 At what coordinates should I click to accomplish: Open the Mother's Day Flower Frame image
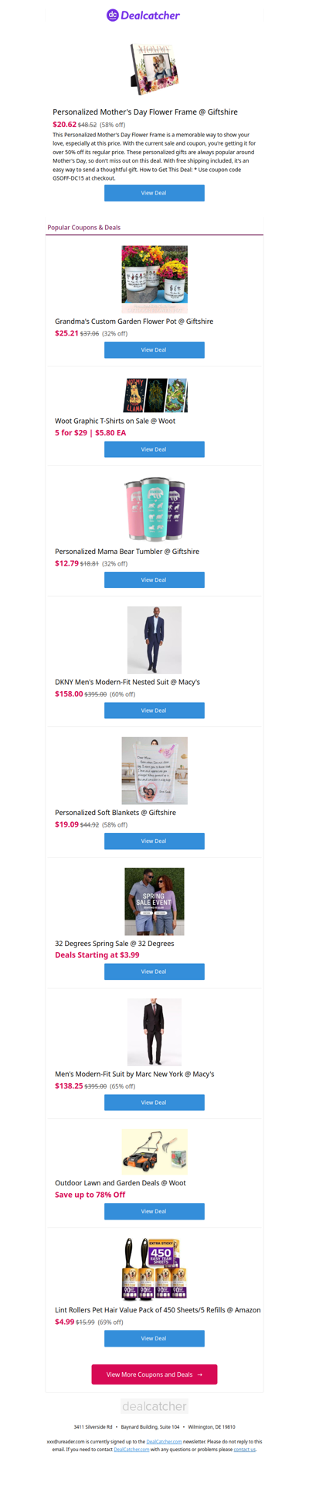[154, 69]
